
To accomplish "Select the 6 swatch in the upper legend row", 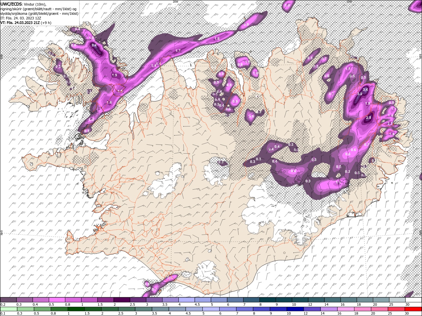I will coord(235,300).
